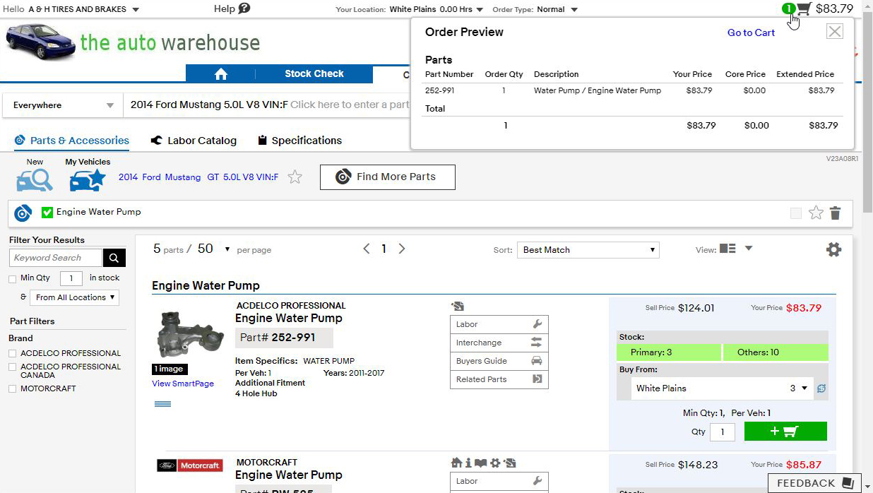This screenshot has height=493, width=873.
Task: Click the 2014 Ford Mustang GT vehicle link
Action: coord(198,177)
